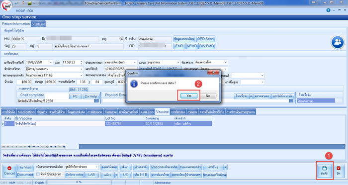Click the delete Visit button above Document
Viewport: 348px width, 185px height.
[25, 167]
